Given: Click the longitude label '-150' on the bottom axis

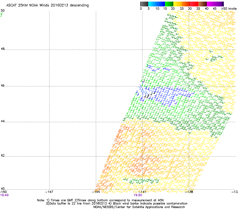Looking at the screenshot, I should (x=3, y=192).
